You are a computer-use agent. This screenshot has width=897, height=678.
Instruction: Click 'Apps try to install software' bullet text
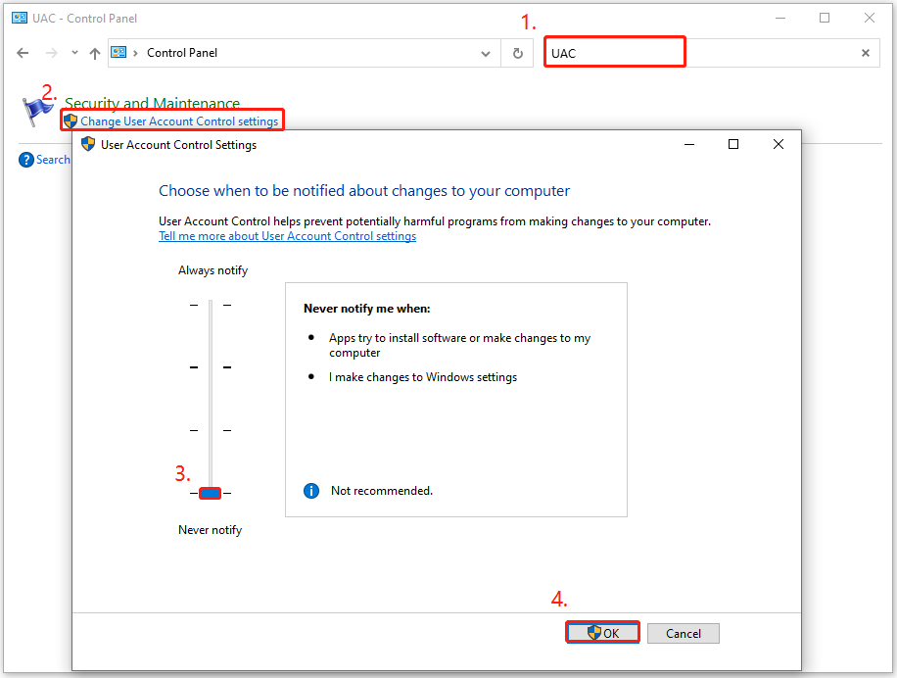click(459, 345)
